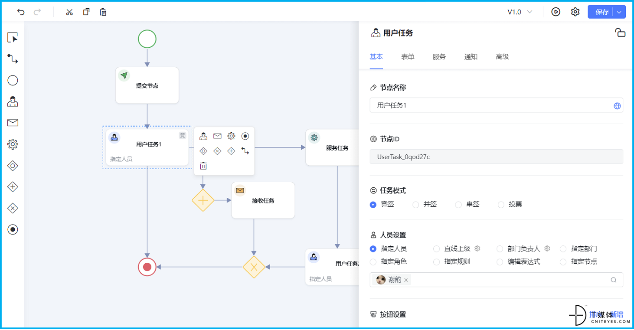
Task: Click node ID field UserTask_0qod27c
Action: [x=496, y=157]
